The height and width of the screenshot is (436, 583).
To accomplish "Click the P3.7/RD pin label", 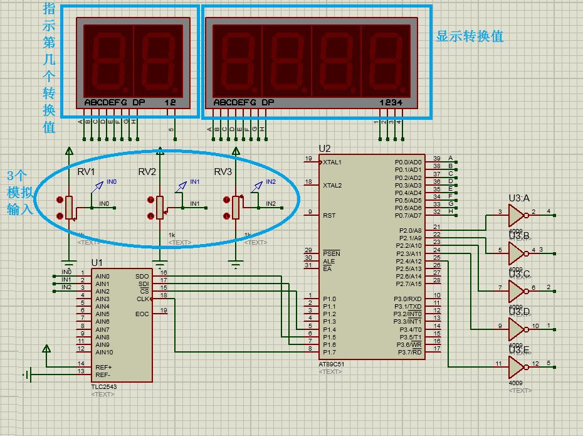I will tap(410, 352).
